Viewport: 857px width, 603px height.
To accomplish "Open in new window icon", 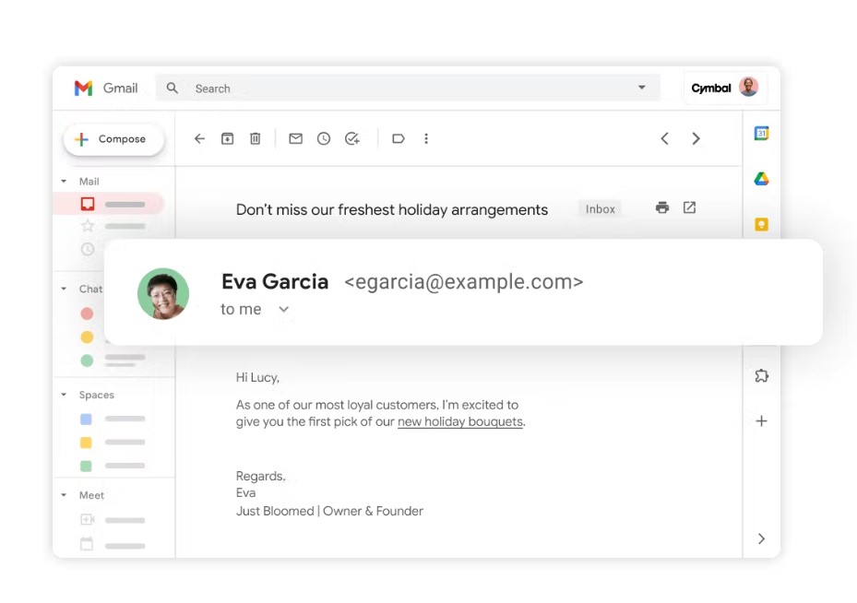I will click(x=689, y=208).
